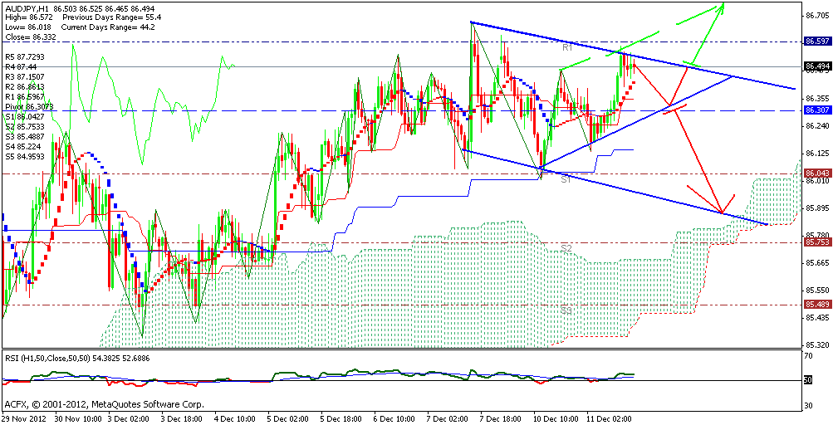Viewport: 833px width, 425px height.
Task: Click the red 86.043 price axis tag
Action: [817, 173]
